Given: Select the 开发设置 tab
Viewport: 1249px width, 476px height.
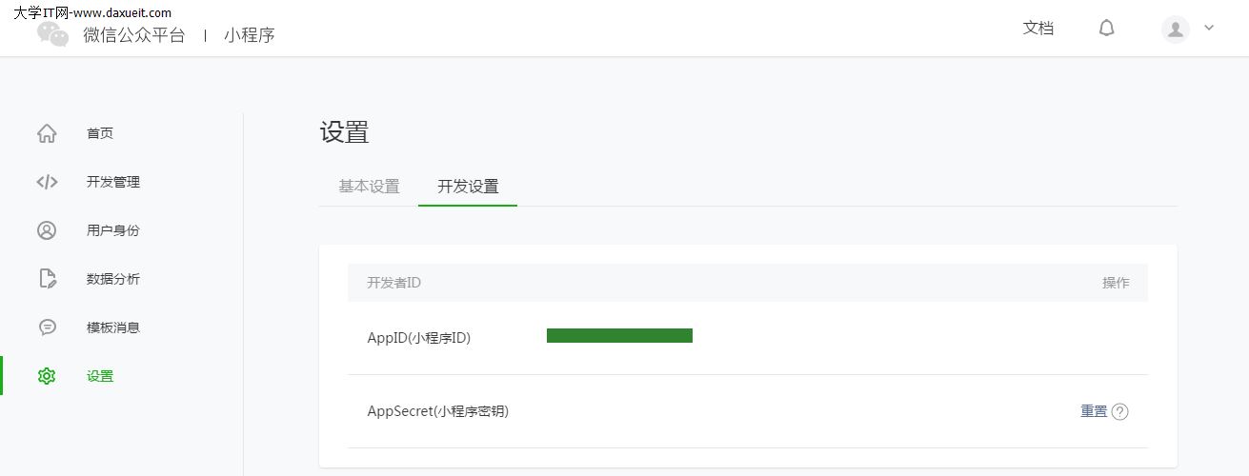Looking at the screenshot, I should 468,187.
